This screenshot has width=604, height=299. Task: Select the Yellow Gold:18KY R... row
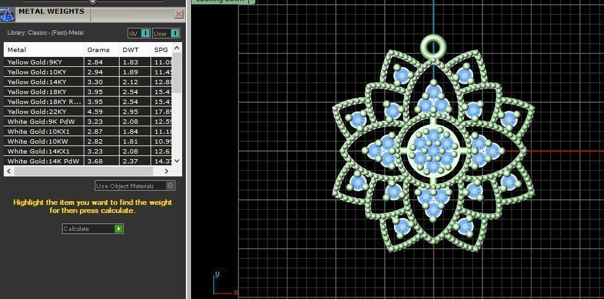click(88, 102)
